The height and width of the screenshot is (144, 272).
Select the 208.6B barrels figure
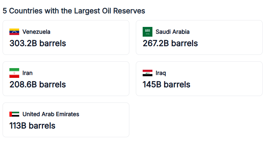(38, 84)
